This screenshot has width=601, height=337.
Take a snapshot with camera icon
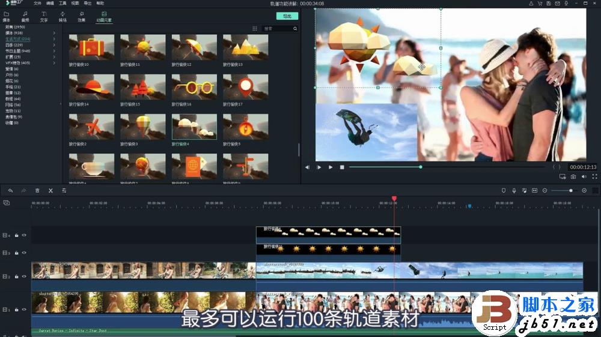[573, 177]
